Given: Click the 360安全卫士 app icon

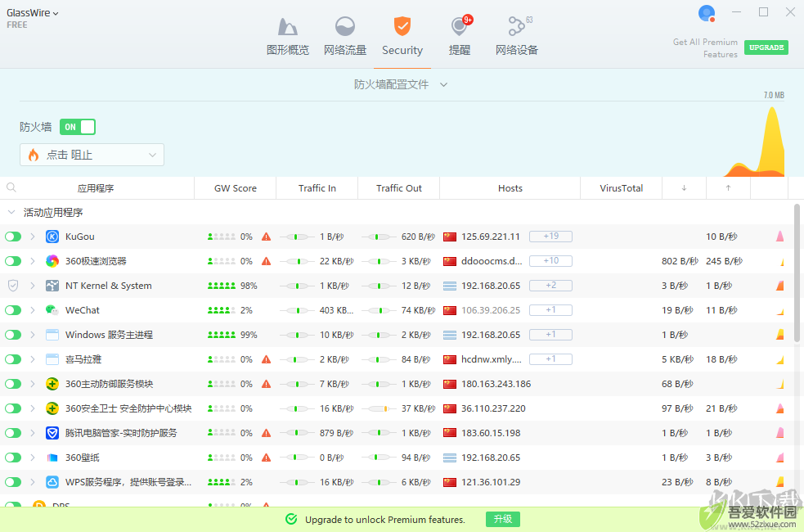Looking at the screenshot, I should pos(52,408).
